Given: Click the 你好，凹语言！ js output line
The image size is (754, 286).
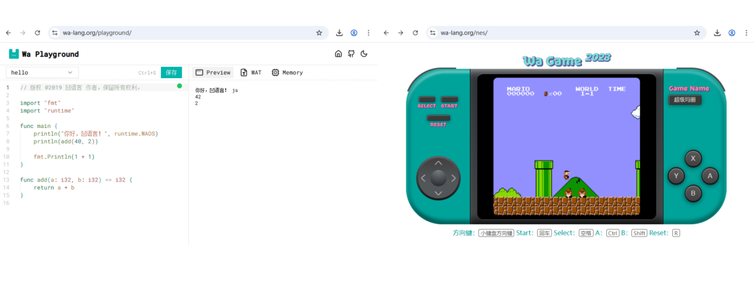Looking at the screenshot, I should (216, 90).
